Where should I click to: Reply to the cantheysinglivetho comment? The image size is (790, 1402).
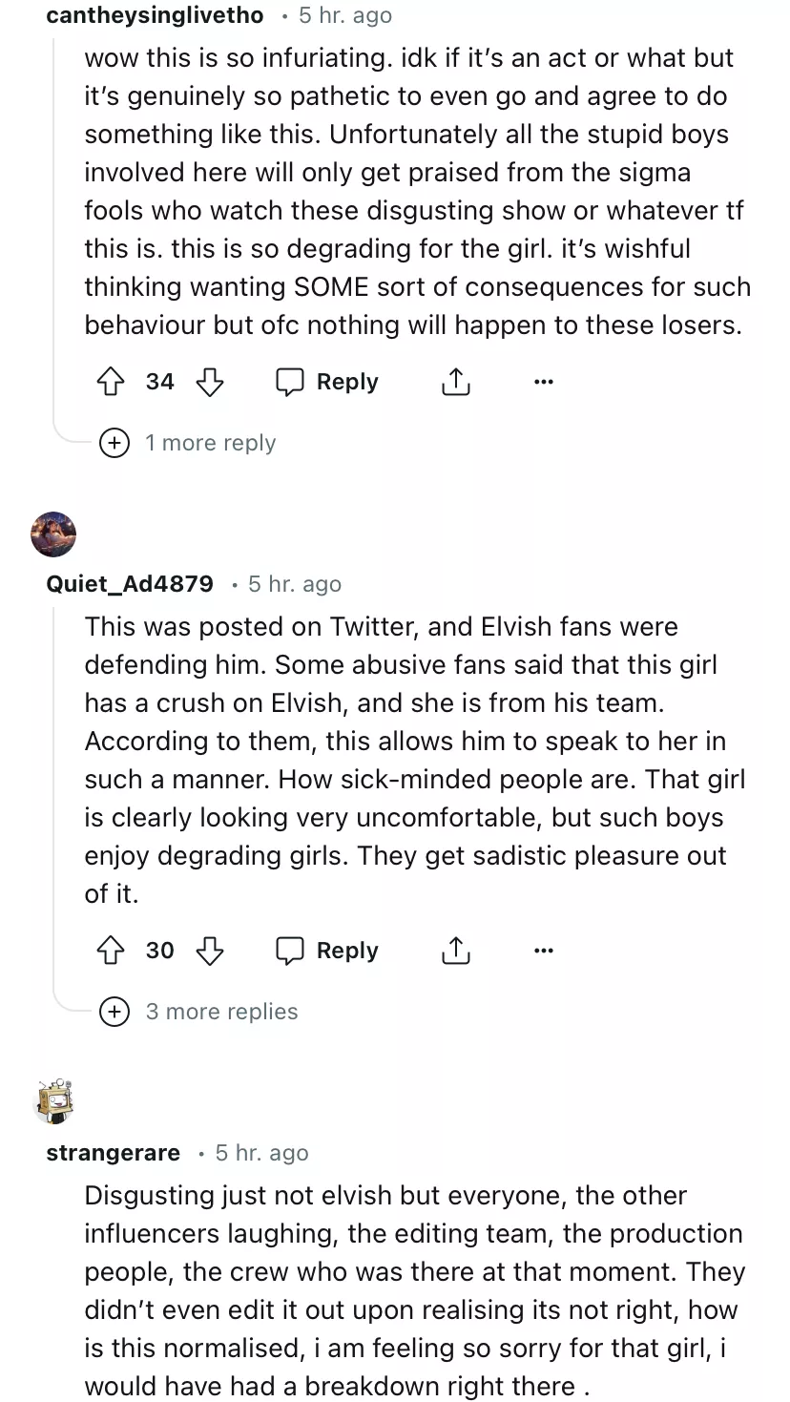click(327, 383)
